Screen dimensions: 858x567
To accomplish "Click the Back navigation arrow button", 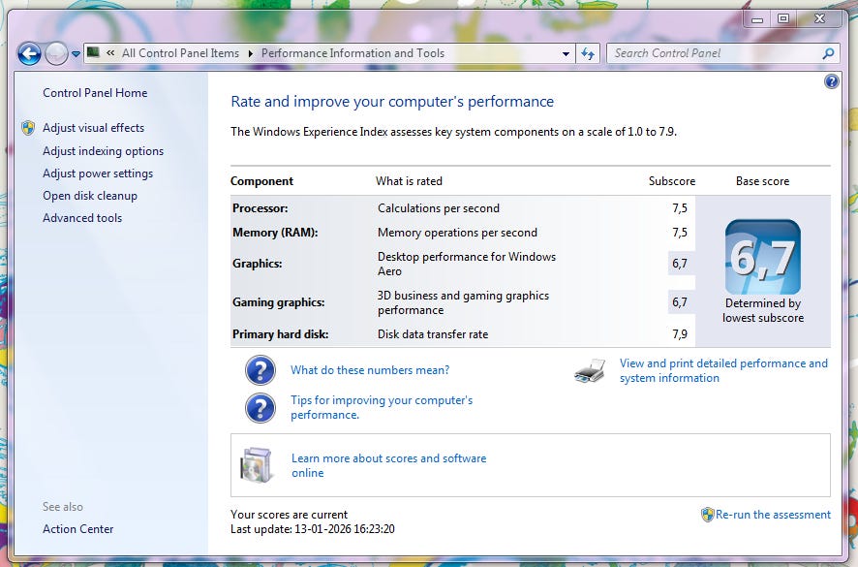I will [x=29, y=54].
